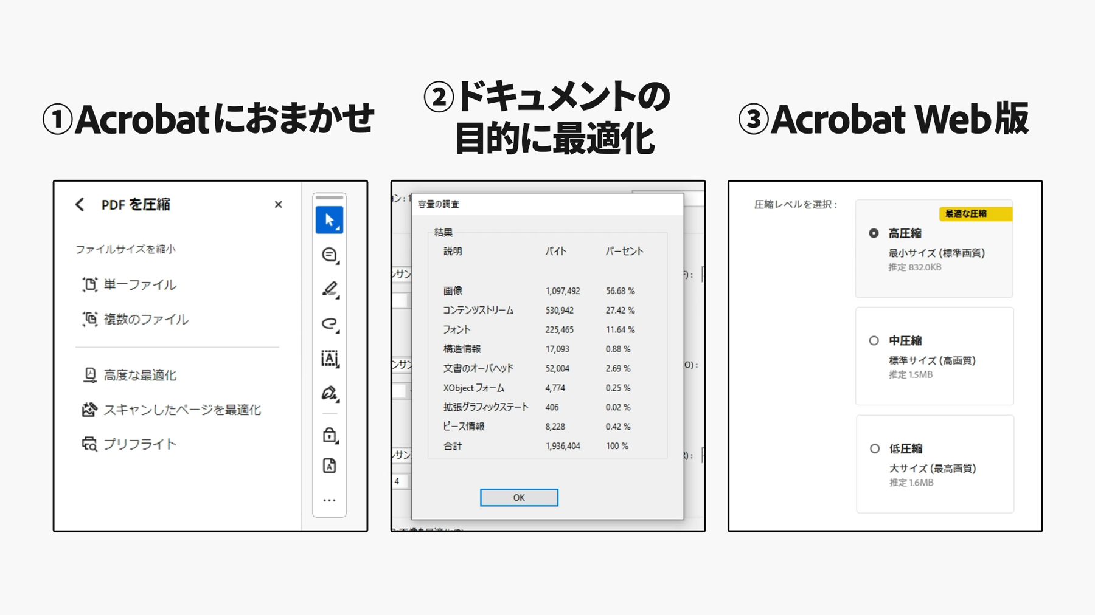Click the byte value 225,465

coord(560,330)
